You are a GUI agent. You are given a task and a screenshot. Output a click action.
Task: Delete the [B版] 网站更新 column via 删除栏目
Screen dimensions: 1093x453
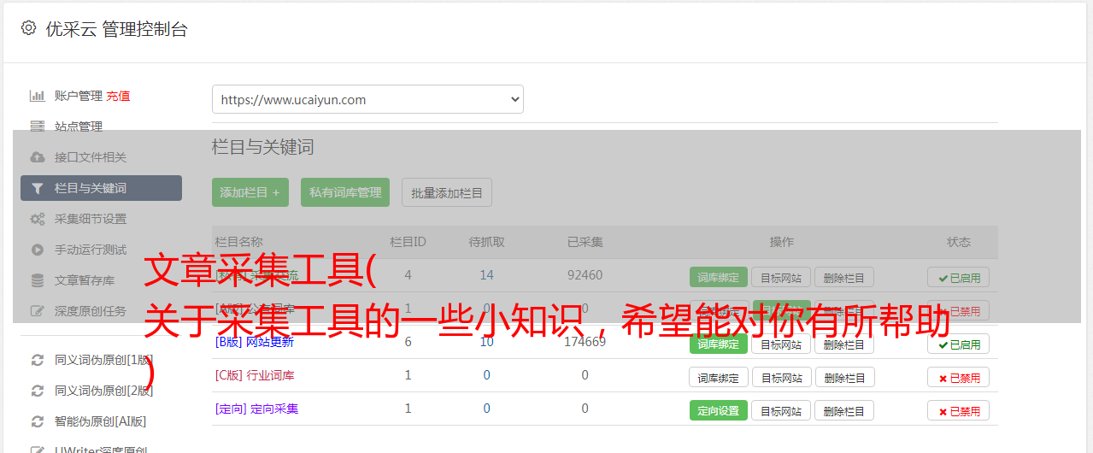point(844,344)
